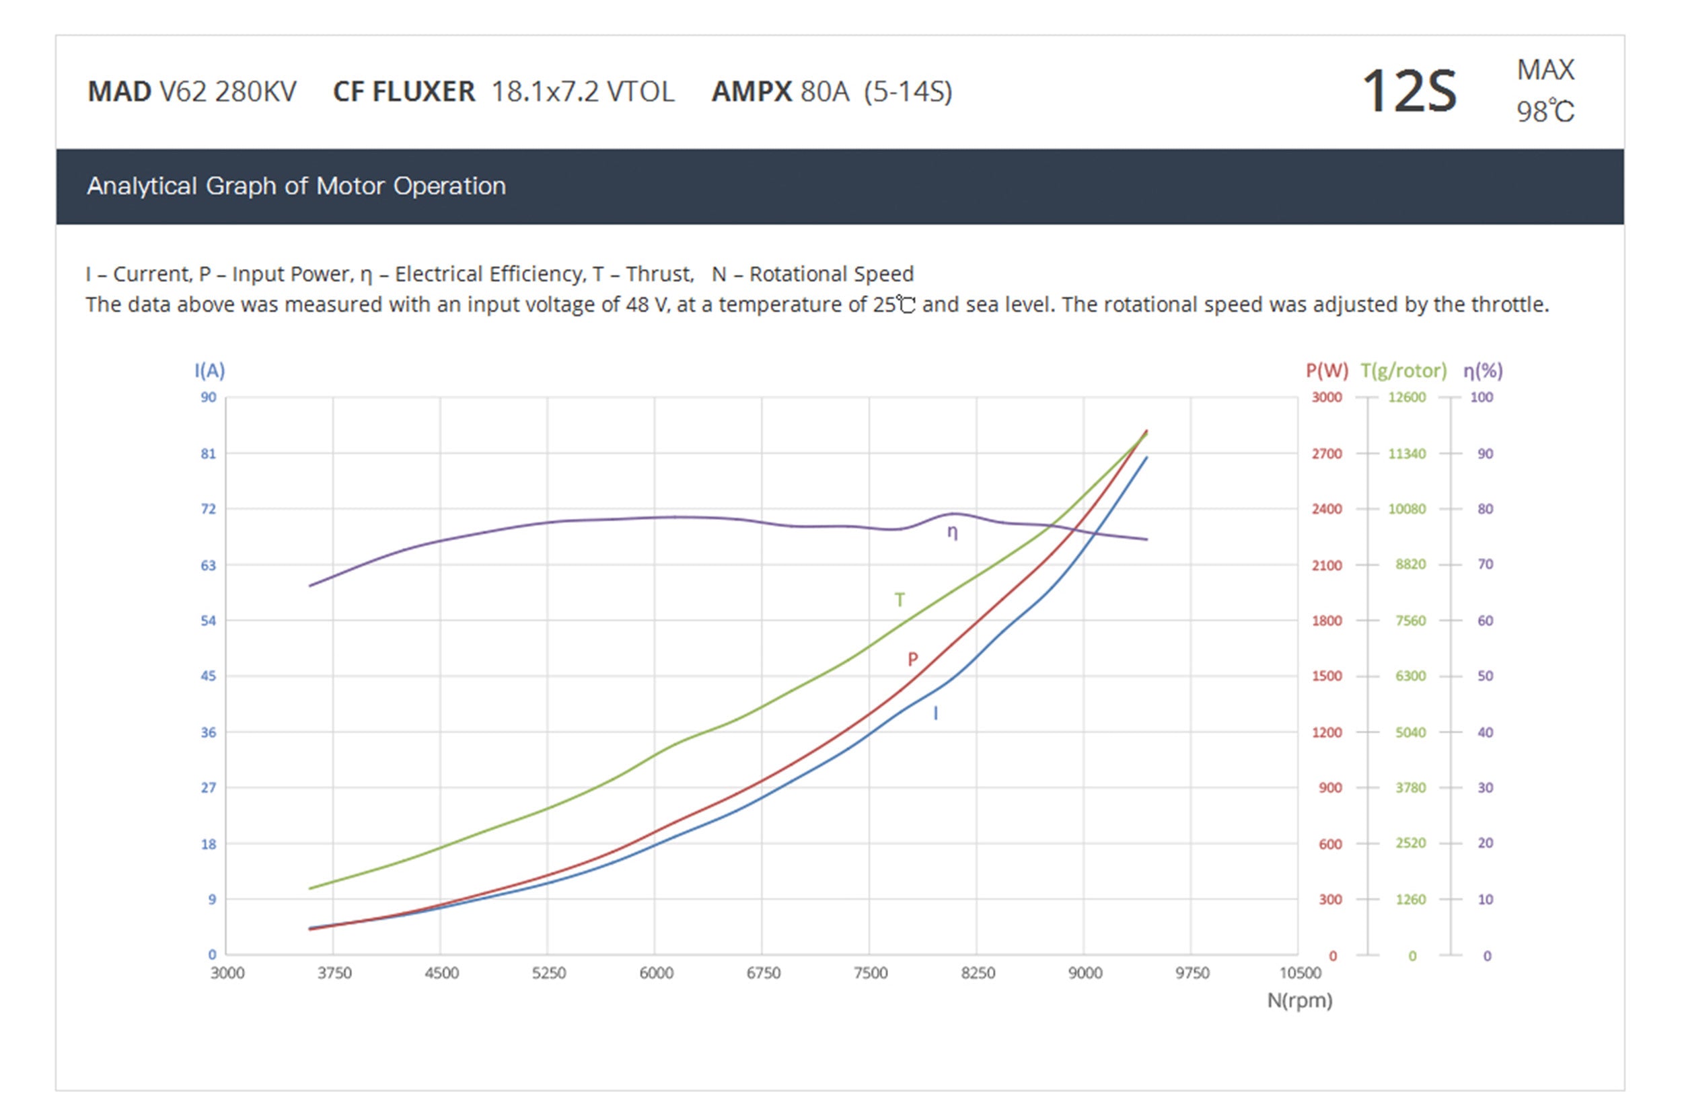Click the red P power curve label
The image size is (1682, 1098).
[912, 659]
